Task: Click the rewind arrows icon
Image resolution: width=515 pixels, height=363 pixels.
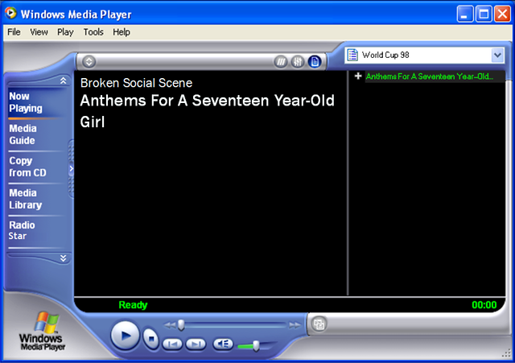Action: pyautogui.click(x=170, y=325)
